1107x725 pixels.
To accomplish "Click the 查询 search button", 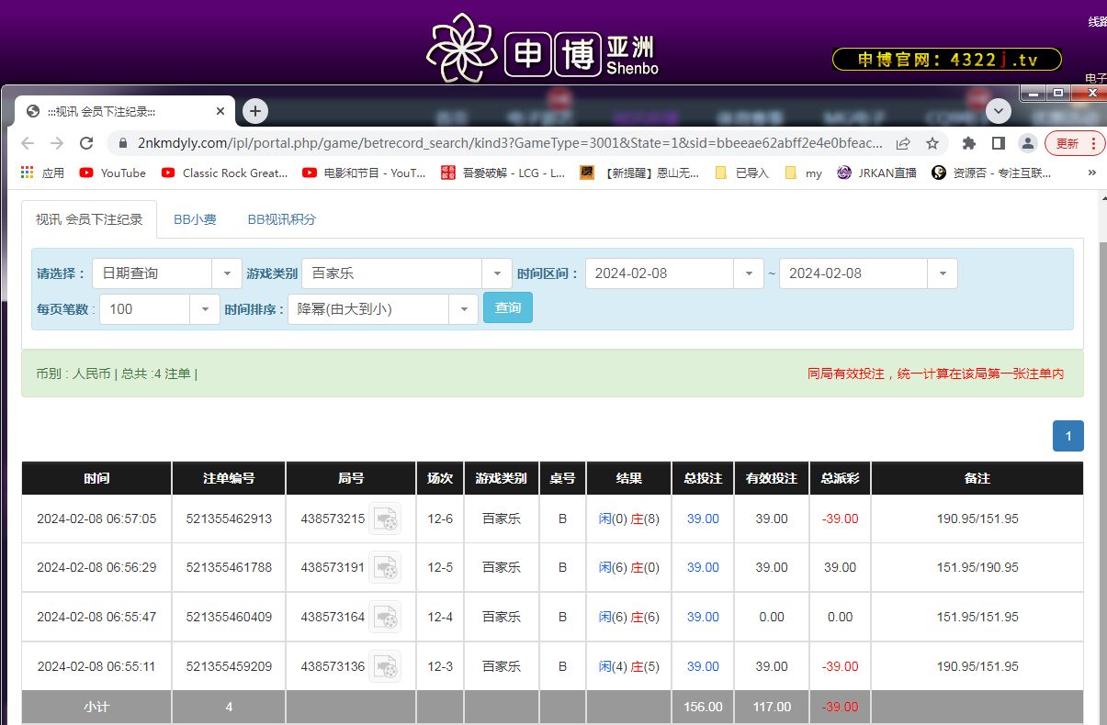I will pos(508,308).
